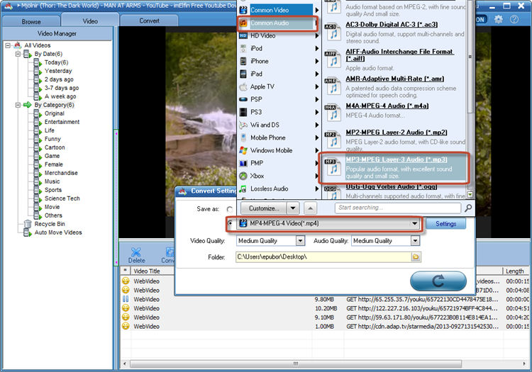
Task: Click the HD Video category icon
Action: click(x=243, y=35)
